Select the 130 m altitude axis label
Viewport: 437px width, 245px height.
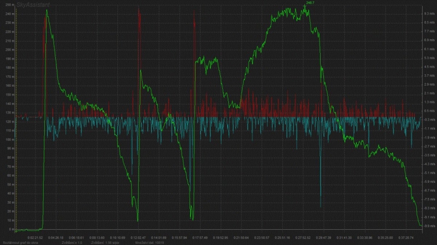[x=8, y=112]
